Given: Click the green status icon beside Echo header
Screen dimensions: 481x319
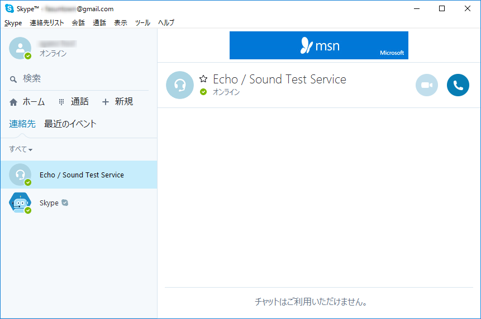Looking at the screenshot, I should tap(203, 92).
